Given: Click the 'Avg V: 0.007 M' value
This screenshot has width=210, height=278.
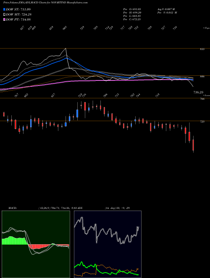Looking at the screenshot, I should (166, 9).
